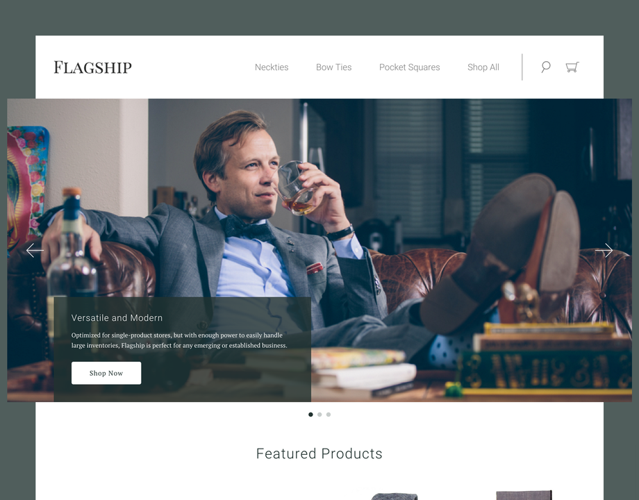
Task: Click the slide description paragraph text
Action: (x=179, y=340)
